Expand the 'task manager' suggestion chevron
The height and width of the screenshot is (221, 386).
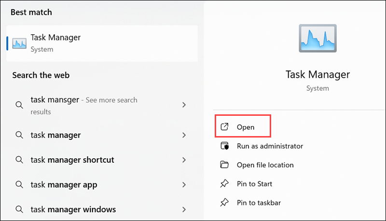pos(184,135)
